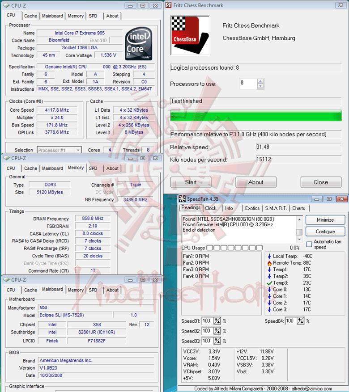Image resolution: width=349 pixels, height=392 pixels.
Task: Open the Exotics tab in SpeedFan
Action: click(252, 208)
